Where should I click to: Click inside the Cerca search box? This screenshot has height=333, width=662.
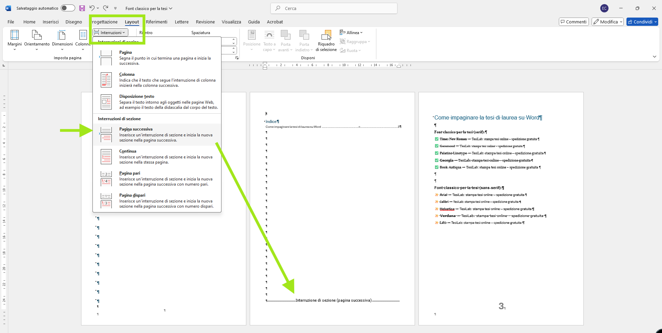333,8
